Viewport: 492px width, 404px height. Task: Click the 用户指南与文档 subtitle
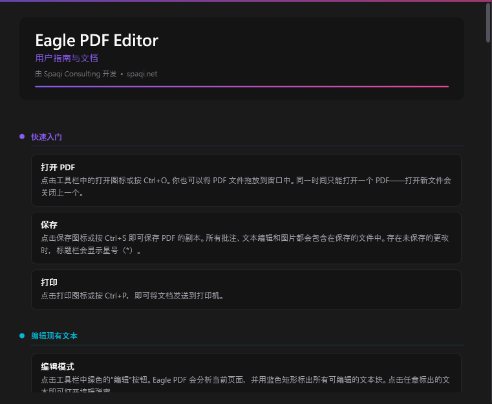[67, 58]
